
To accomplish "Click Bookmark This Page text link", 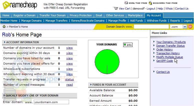I will [165, 3].
